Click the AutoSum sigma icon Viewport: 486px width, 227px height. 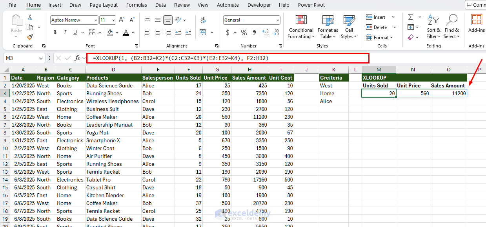pyautogui.click(x=411, y=17)
